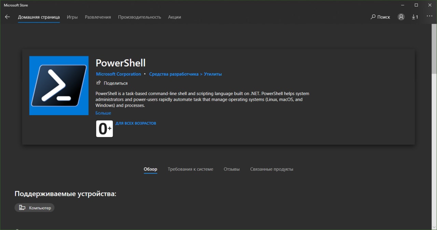Go back using the back arrow
The height and width of the screenshot is (230, 437).
pyautogui.click(x=8, y=17)
